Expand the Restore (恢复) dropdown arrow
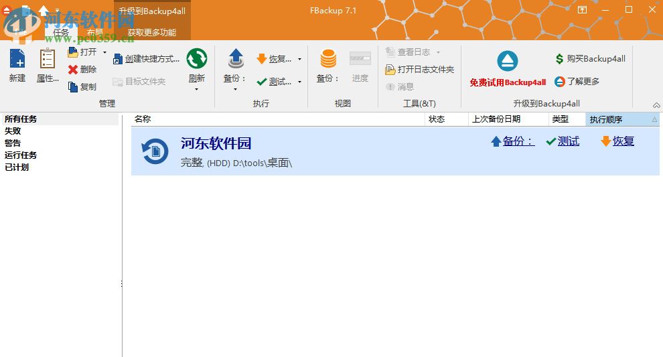663x357 pixels. click(x=299, y=59)
